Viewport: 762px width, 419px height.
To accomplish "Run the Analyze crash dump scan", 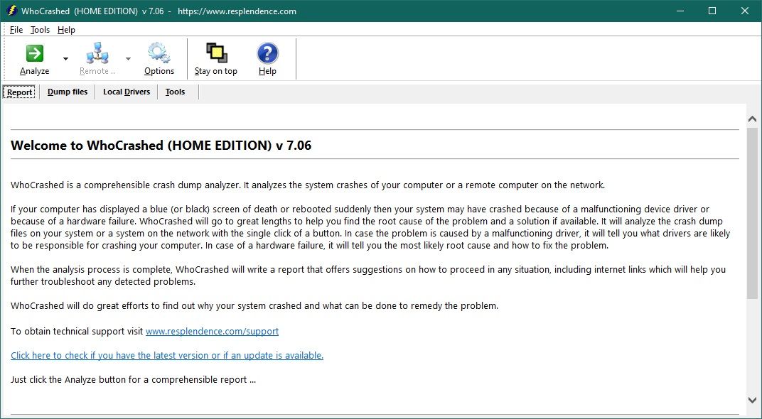I will coord(33,58).
